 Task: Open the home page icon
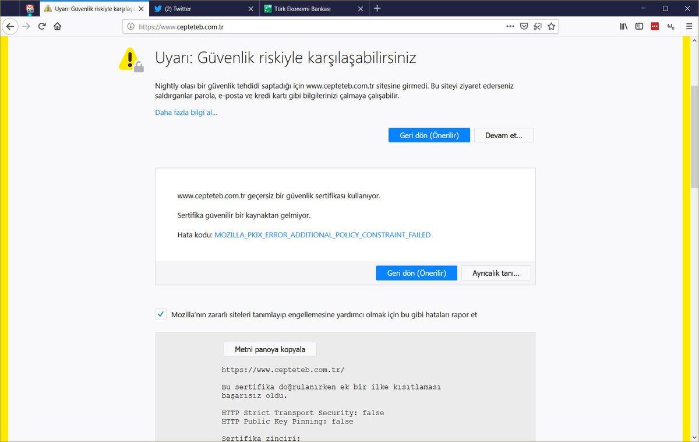coord(57,26)
